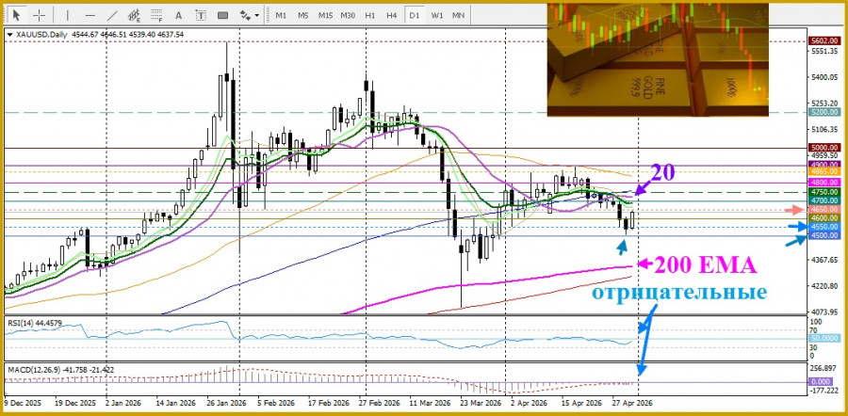Open the arrows tool dropdown arrow
848x416 pixels.
[x=257, y=16]
